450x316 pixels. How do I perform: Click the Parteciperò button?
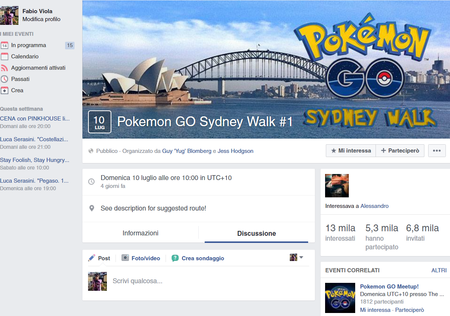click(400, 151)
